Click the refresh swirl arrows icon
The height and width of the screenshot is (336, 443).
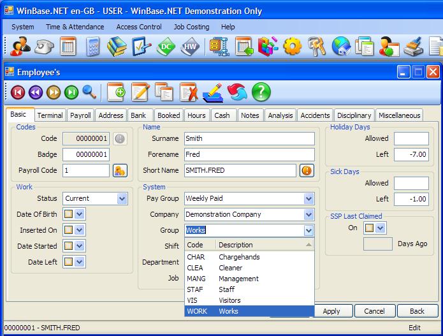point(237,92)
